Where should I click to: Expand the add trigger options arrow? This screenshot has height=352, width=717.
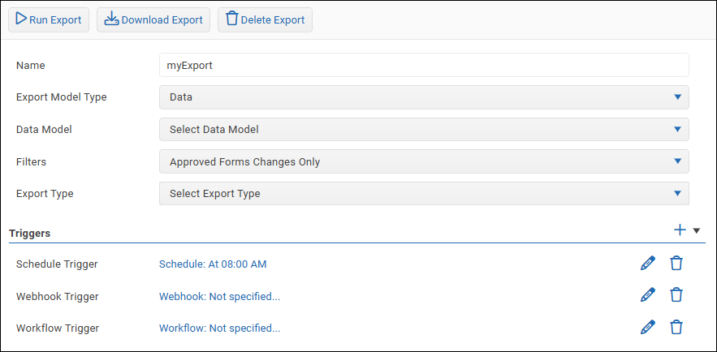pyautogui.click(x=696, y=231)
